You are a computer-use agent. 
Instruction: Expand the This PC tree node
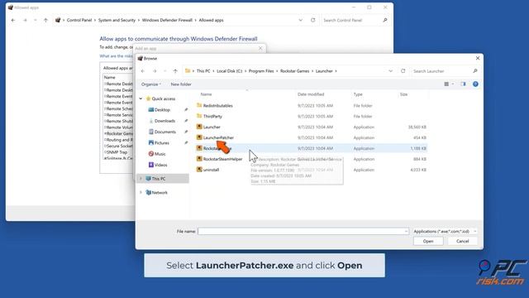141,179
